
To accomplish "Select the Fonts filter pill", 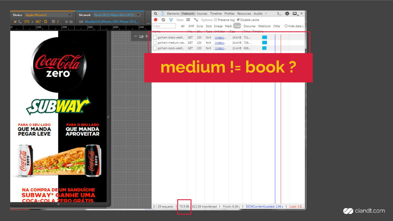I will click(237, 26).
